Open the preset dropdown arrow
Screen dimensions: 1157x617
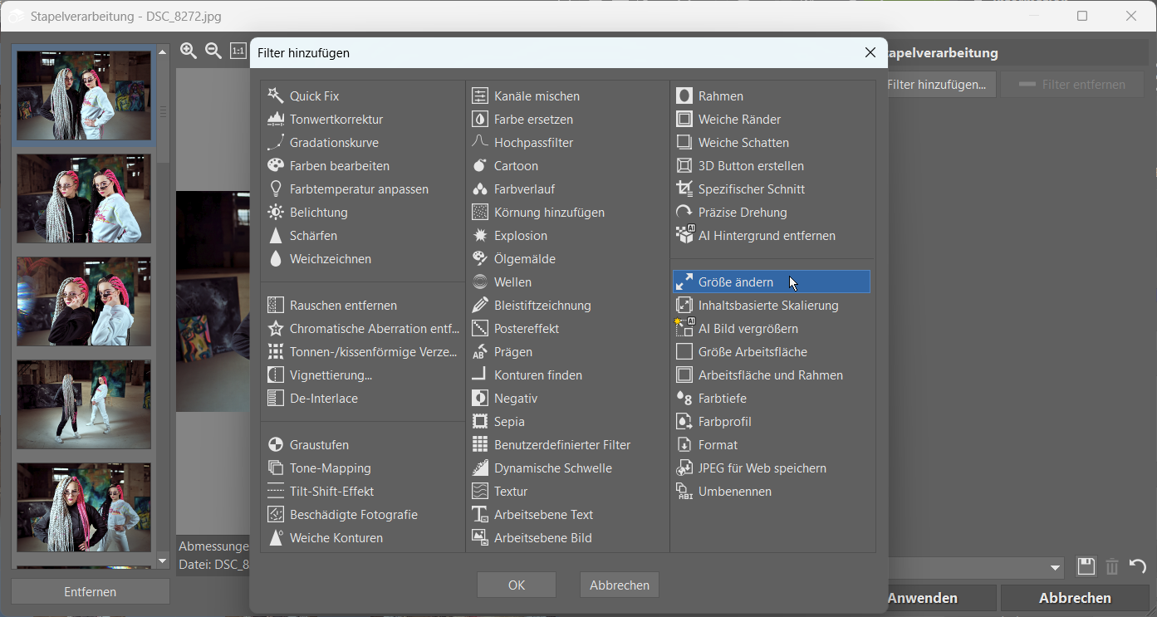(x=1056, y=568)
